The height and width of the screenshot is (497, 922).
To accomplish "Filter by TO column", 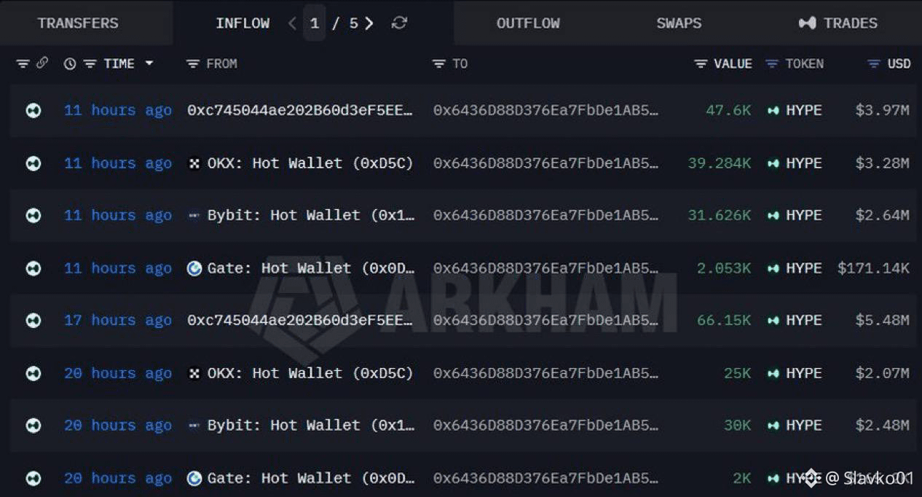I will click(439, 64).
